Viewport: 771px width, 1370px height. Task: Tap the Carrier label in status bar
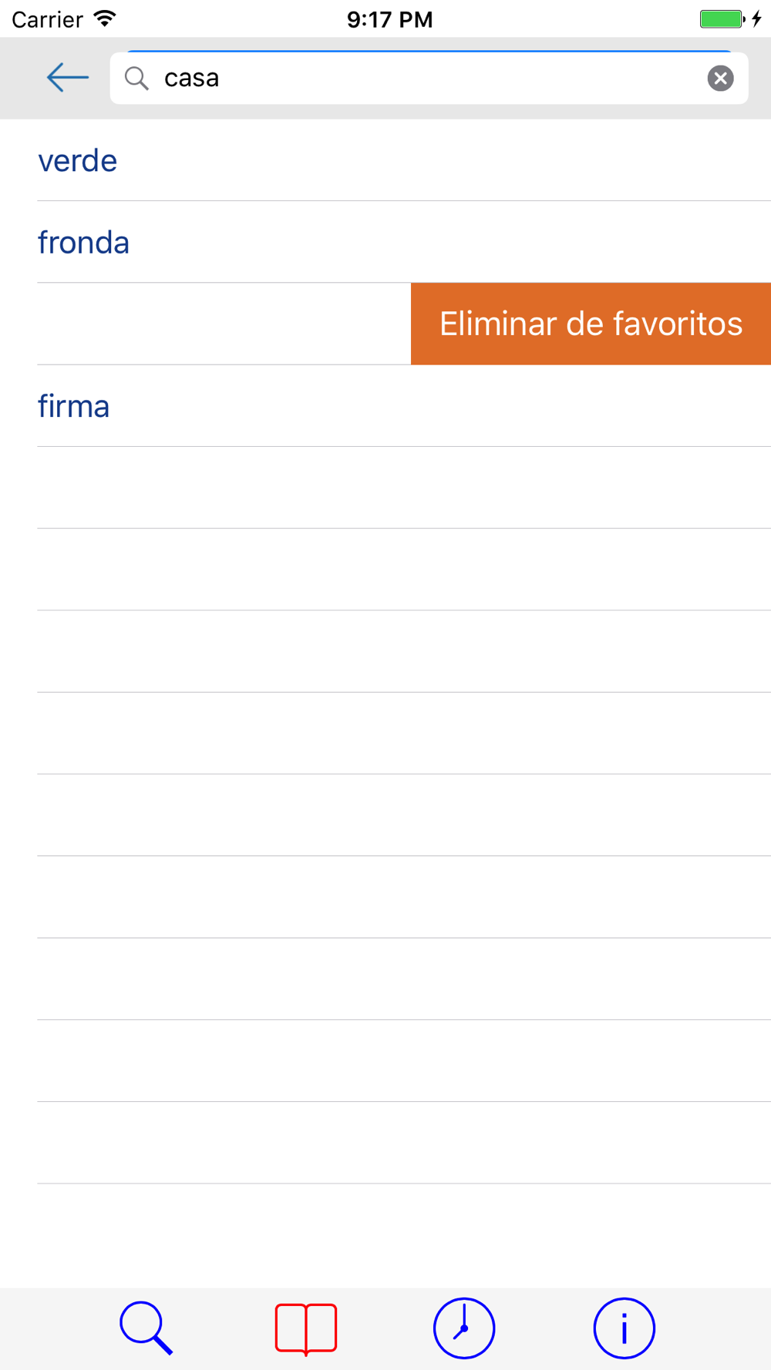(x=47, y=19)
